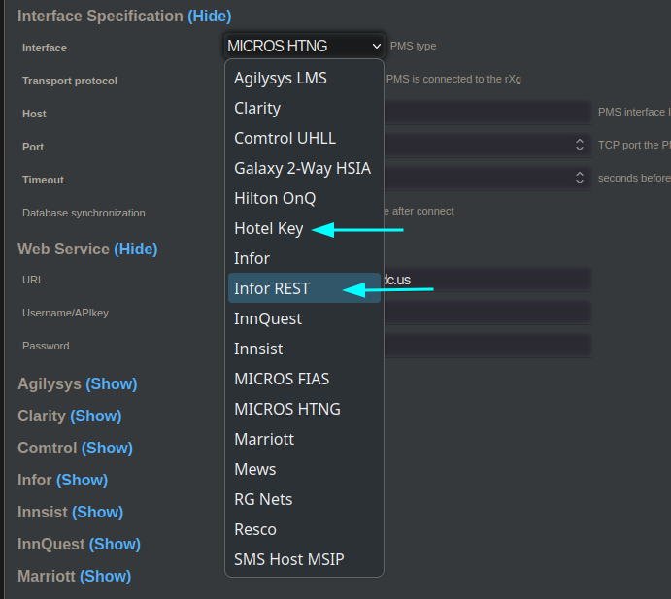The height and width of the screenshot is (599, 671).
Task: Choose Comtrol UHLL option
Action: (304, 138)
